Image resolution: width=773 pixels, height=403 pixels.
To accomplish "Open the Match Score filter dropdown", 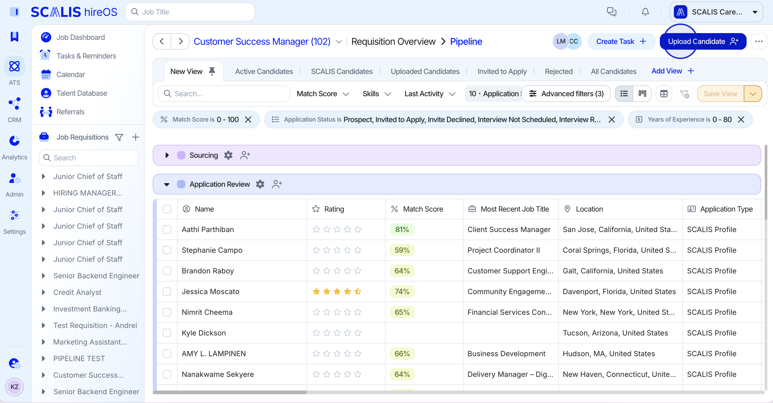I will click(323, 94).
